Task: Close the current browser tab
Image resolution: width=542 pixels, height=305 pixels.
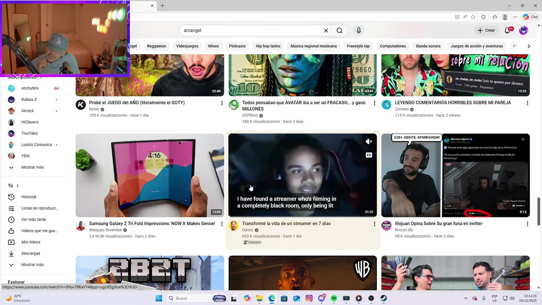Action: pyautogui.click(x=152, y=6)
